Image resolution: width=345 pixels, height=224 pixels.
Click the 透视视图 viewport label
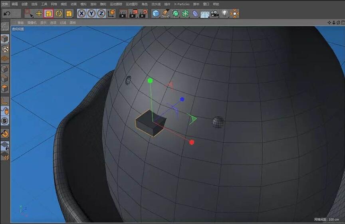18,29
